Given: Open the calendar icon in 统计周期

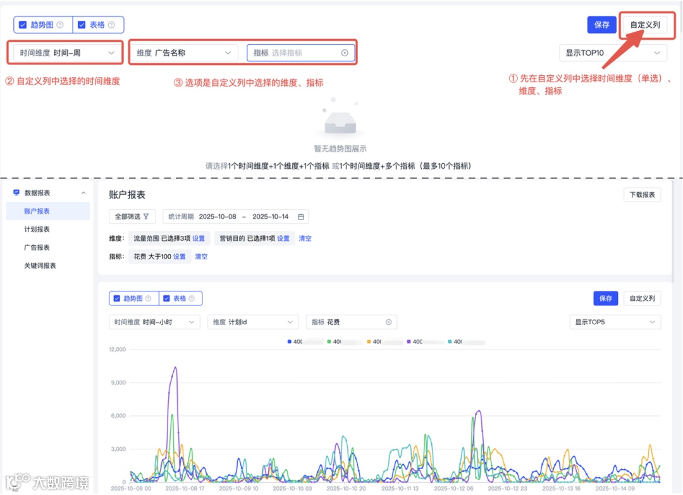Looking at the screenshot, I should 300,216.
